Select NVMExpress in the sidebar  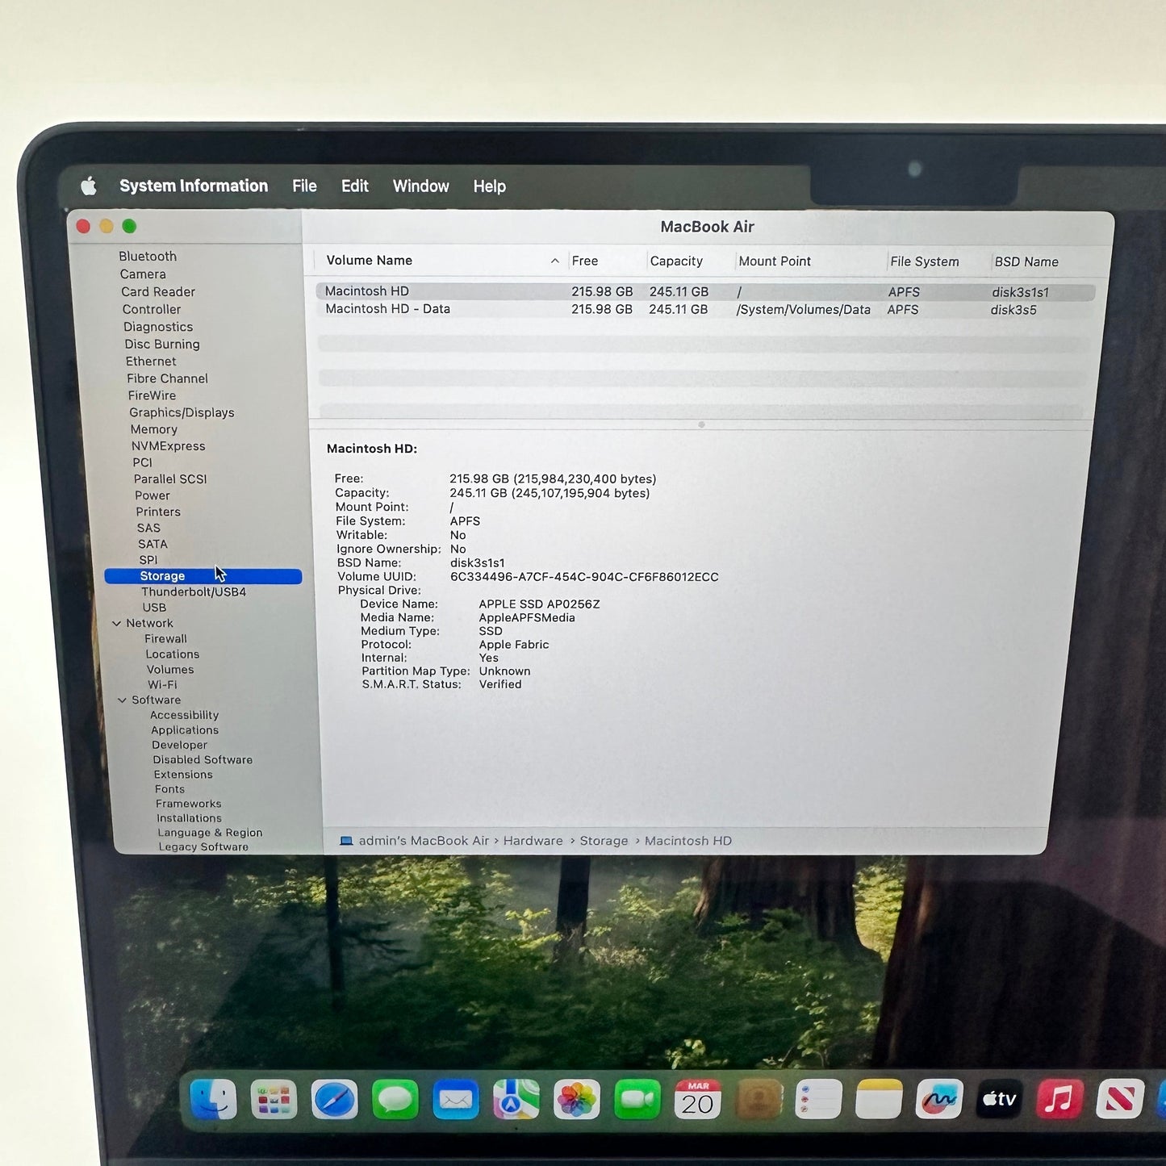[x=168, y=445]
